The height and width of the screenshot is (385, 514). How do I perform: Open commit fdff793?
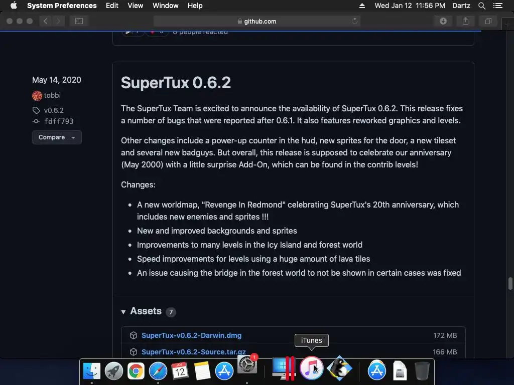pos(59,121)
